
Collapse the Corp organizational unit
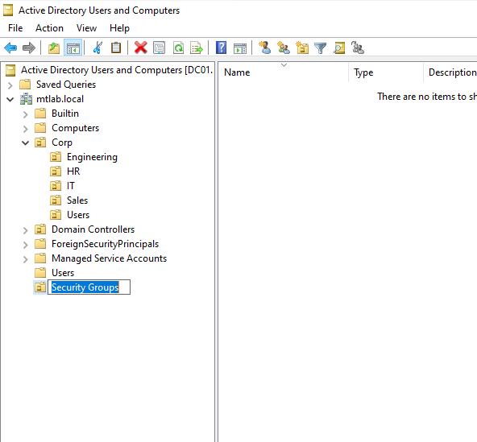pos(26,143)
